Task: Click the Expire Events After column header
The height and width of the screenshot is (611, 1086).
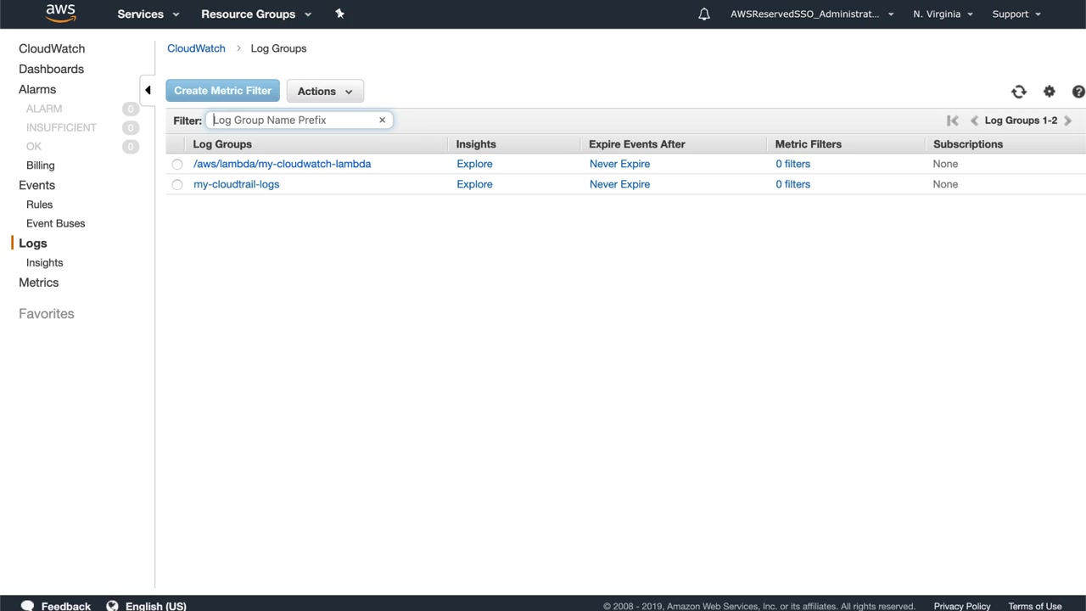Action: (x=637, y=144)
